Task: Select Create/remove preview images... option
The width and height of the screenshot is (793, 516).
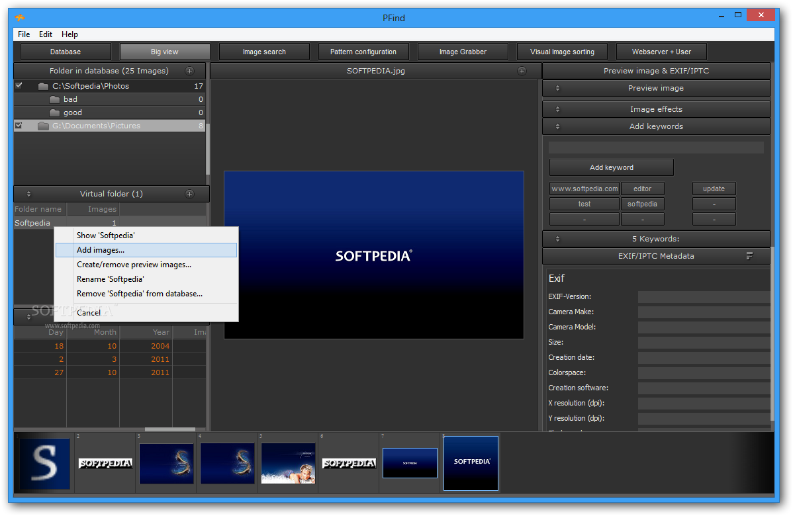Action: point(146,265)
